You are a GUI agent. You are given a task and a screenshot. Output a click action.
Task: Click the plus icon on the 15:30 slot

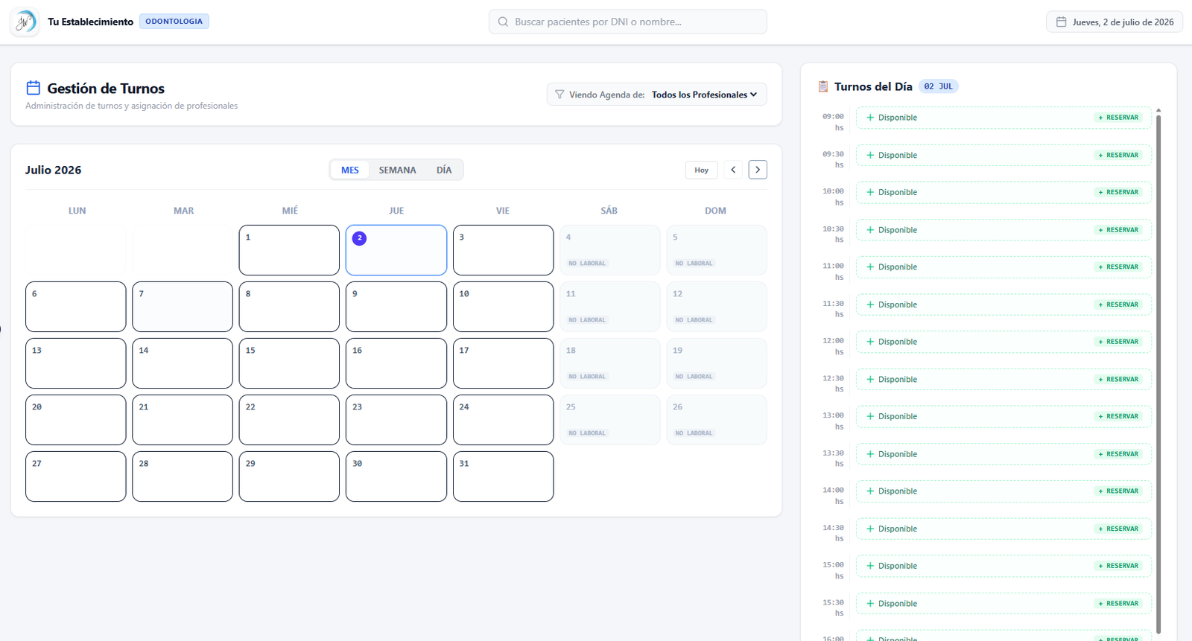[870, 604]
